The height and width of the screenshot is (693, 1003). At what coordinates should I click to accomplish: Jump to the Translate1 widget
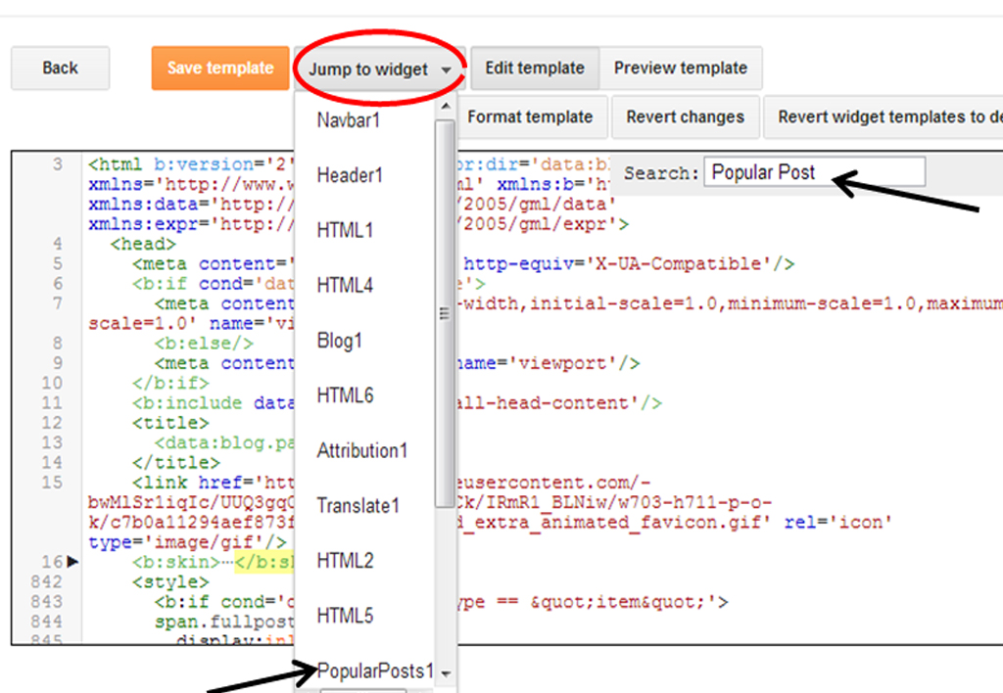[x=357, y=505]
